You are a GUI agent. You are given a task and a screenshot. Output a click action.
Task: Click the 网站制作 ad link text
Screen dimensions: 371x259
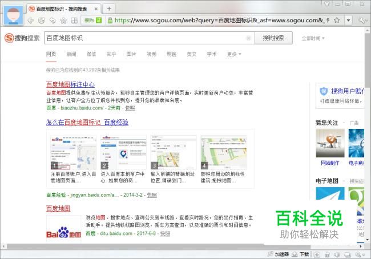click(x=330, y=163)
